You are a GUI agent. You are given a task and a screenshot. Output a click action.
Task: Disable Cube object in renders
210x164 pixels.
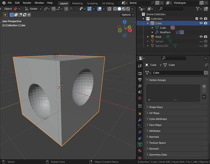206,23
